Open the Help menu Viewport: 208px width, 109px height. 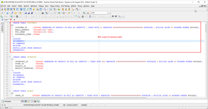(x=93, y=6)
